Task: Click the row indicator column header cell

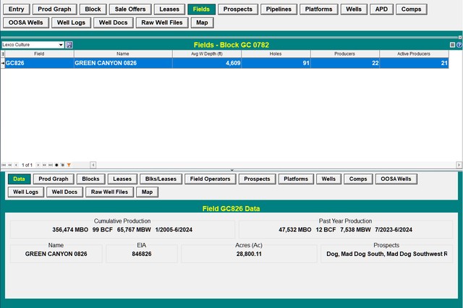Action: (x=2, y=54)
